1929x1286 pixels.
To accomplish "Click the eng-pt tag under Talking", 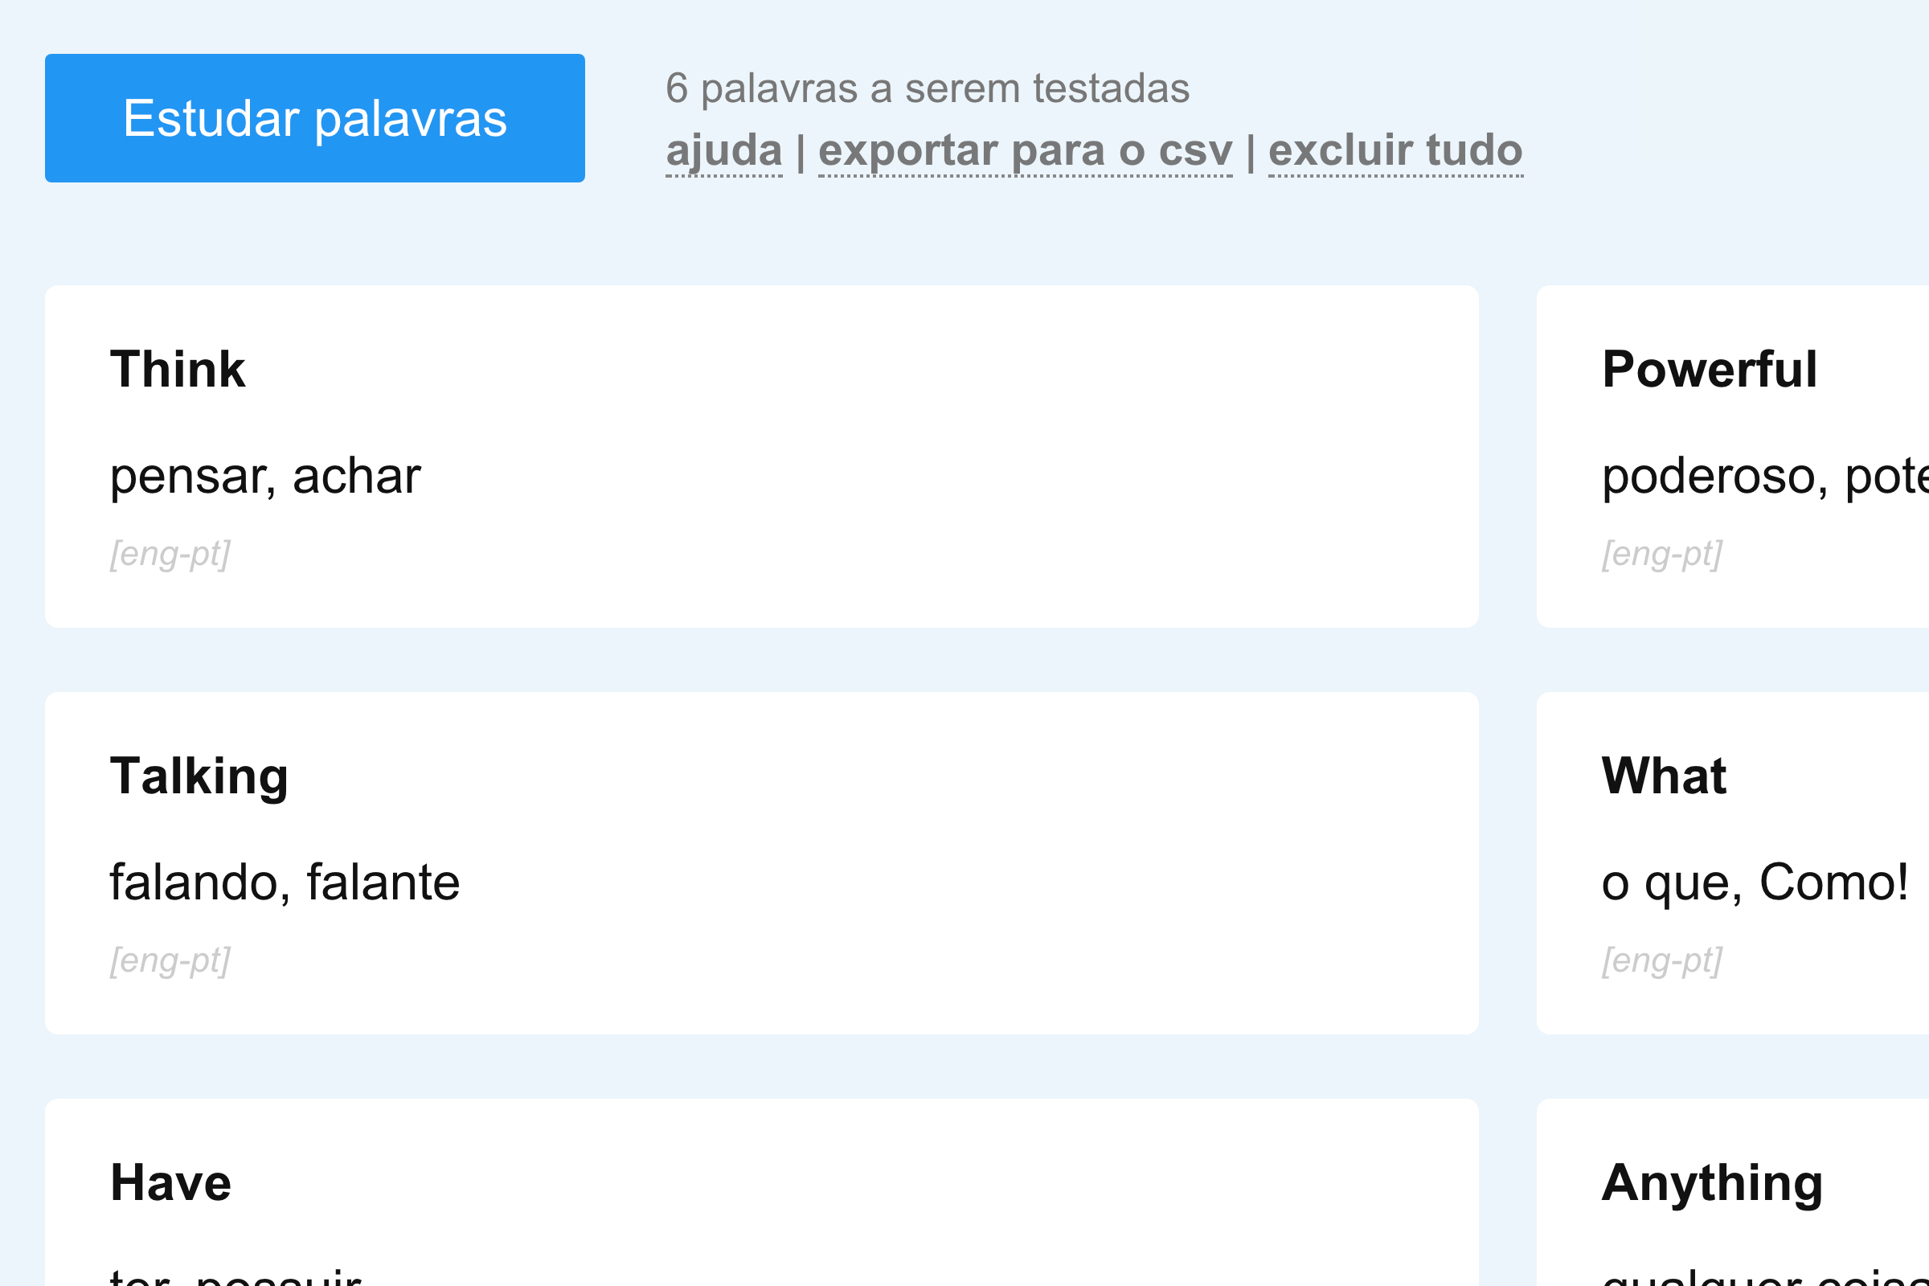I will (170, 960).
